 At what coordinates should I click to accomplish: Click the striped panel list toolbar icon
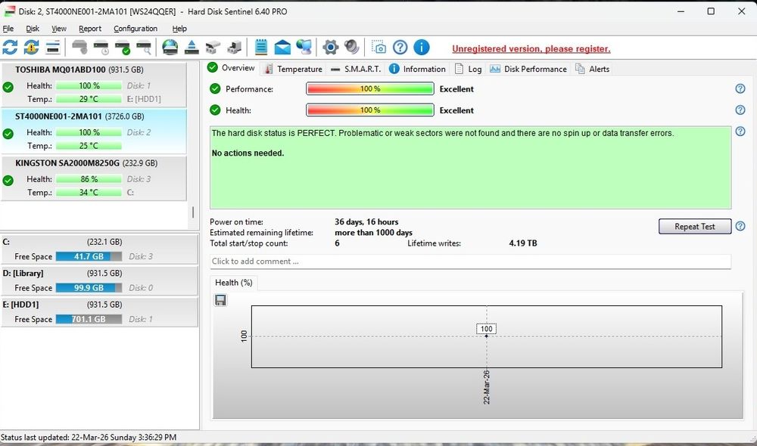53,48
